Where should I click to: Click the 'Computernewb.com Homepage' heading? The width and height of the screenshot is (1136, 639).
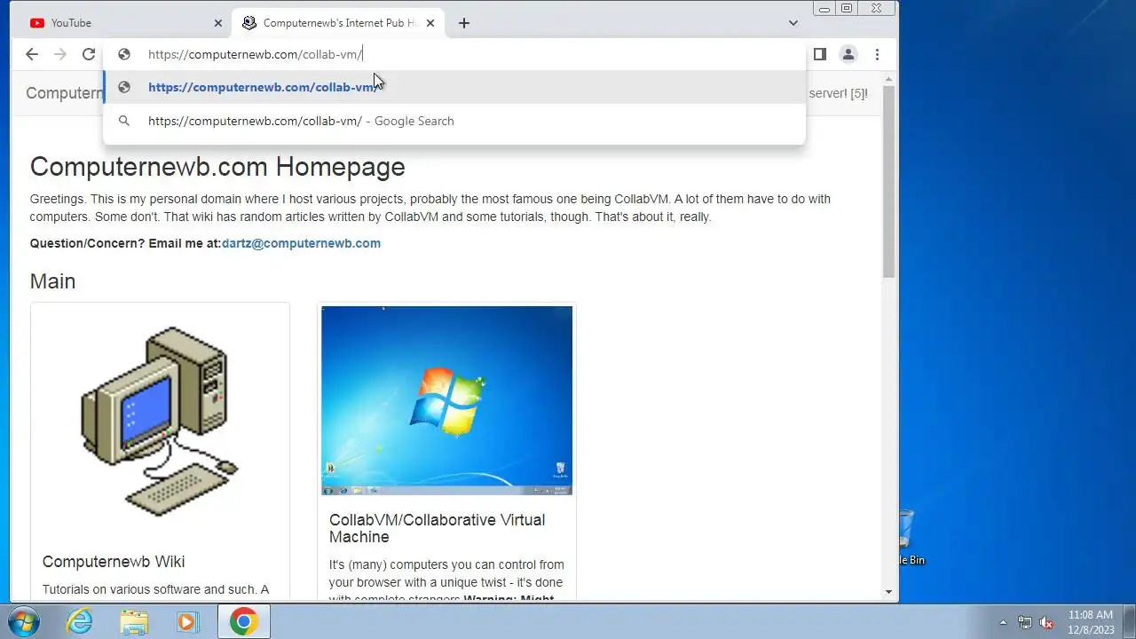coord(217,167)
